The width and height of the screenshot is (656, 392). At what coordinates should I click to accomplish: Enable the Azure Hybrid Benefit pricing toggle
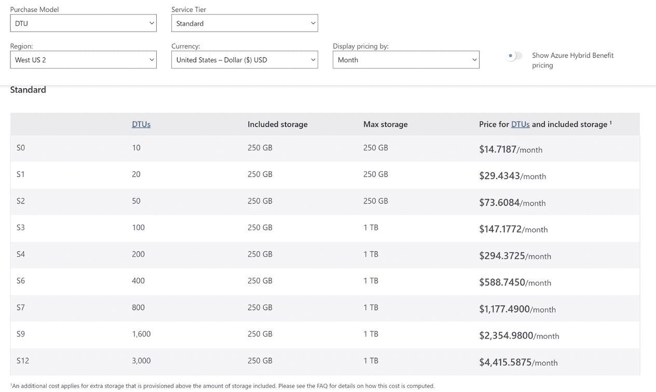point(514,56)
